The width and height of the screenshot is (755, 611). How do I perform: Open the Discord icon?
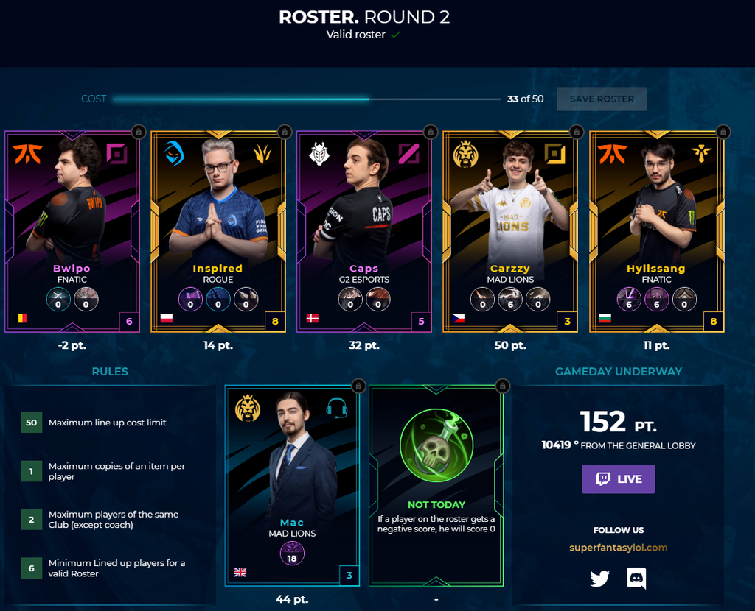[x=636, y=579]
